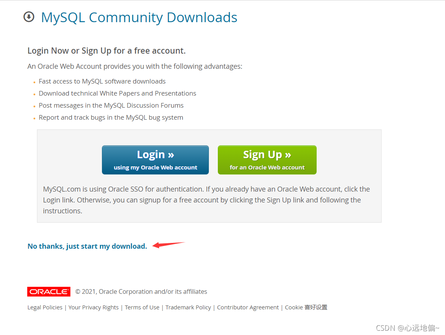Click the green Sign Up button
Viewport: 445px width, 335px height.
click(x=267, y=160)
